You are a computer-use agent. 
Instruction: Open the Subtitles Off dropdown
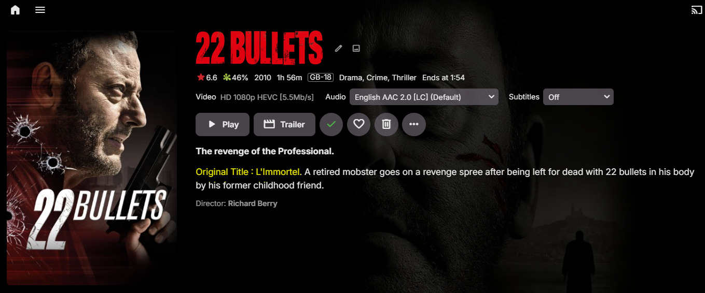point(578,97)
